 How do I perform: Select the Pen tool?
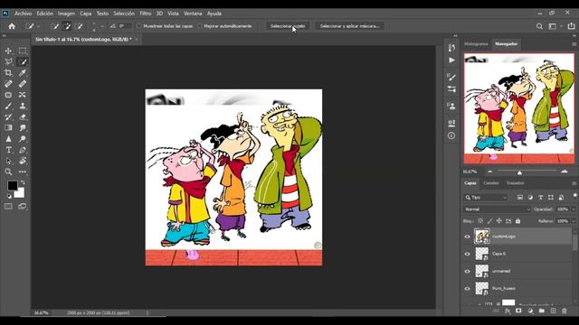click(22, 150)
